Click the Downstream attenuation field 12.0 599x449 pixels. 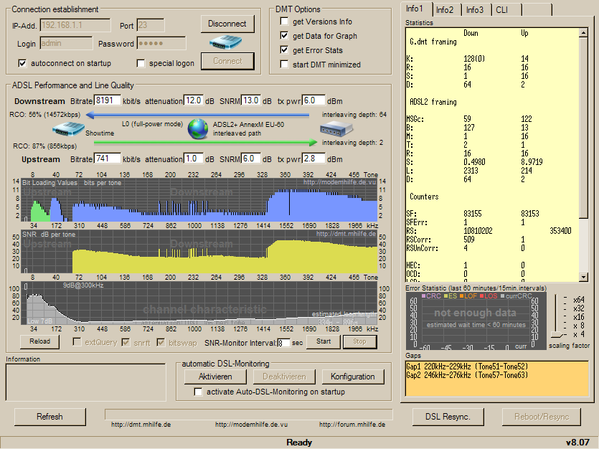tap(193, 100)
